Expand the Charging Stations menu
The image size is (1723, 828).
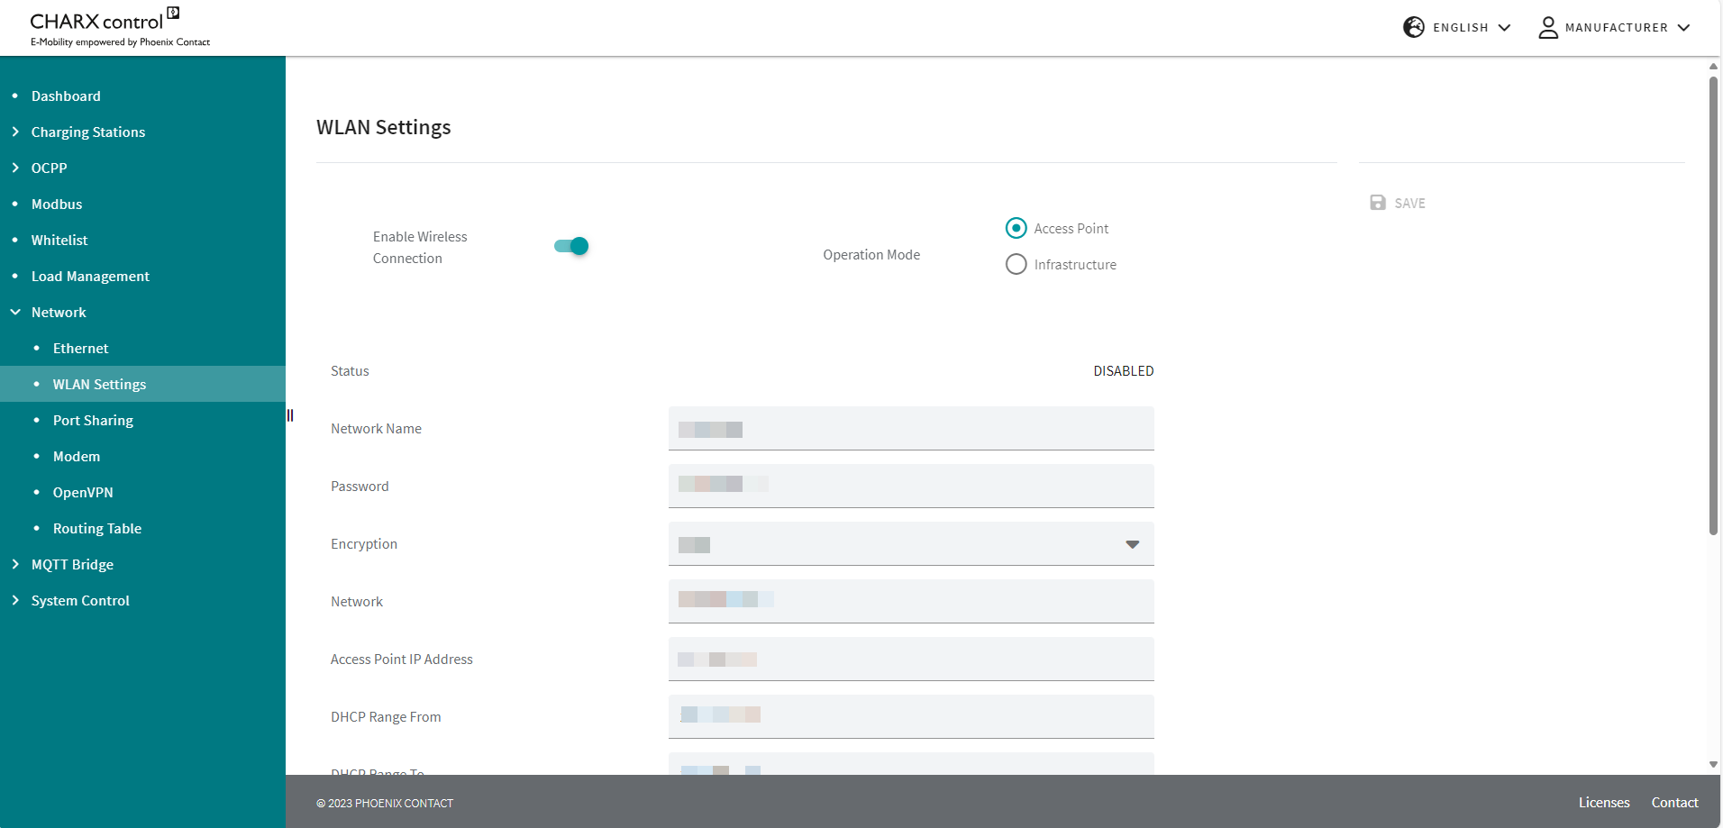coord(87,132)
